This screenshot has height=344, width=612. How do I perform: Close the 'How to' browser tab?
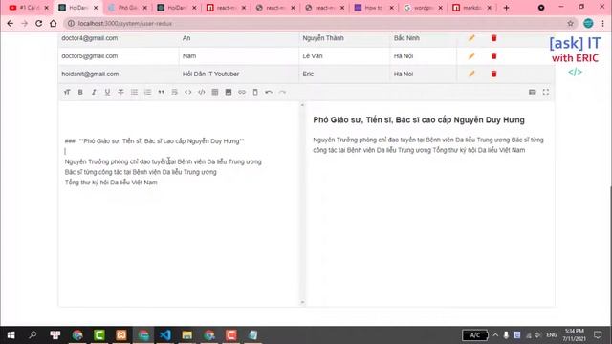click(x=392, y=8)
